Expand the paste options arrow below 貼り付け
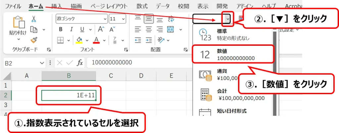Viewport: 339px width, 133px height. [x=19, y=39]
